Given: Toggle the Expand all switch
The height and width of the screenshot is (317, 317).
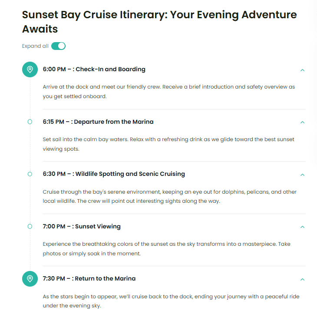Looking at the screenshot, I should click(x=58, y=46).
